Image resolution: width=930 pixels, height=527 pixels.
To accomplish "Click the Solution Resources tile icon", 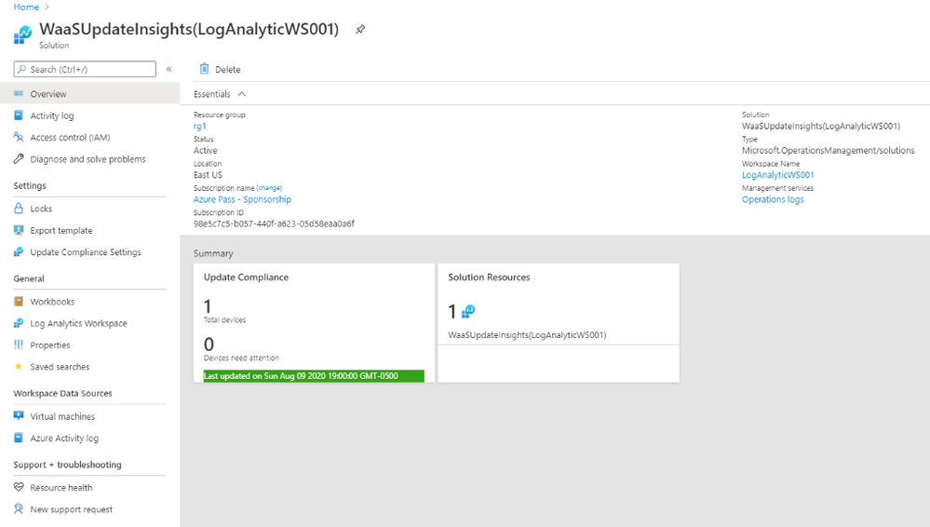I will pyautogui.click(x=468, y=311).
